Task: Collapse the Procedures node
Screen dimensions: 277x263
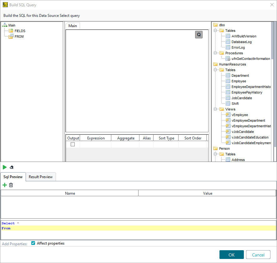Action: point(215,53)
